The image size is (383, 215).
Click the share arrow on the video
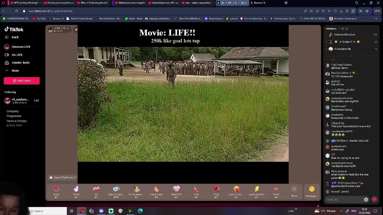[76, 29]
